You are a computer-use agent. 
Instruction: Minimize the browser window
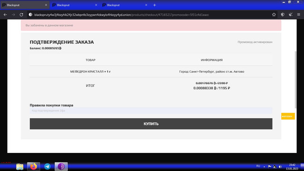pyautogui.click(x=284, y=2)
